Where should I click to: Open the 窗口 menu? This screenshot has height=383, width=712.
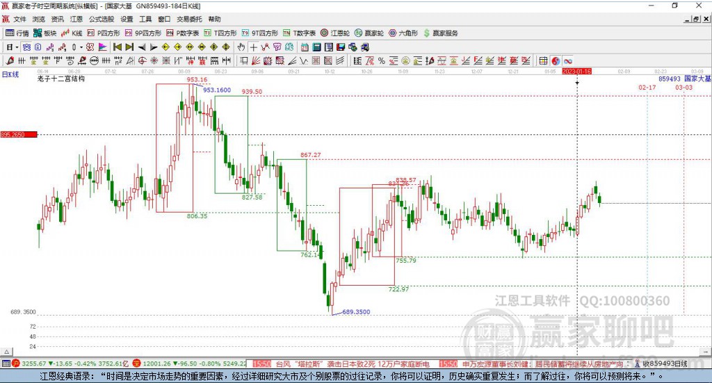164,19
